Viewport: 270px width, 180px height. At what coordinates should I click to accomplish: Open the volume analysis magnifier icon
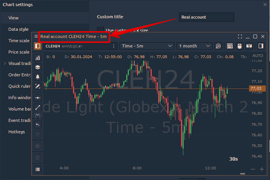click(x=218, y=46)
